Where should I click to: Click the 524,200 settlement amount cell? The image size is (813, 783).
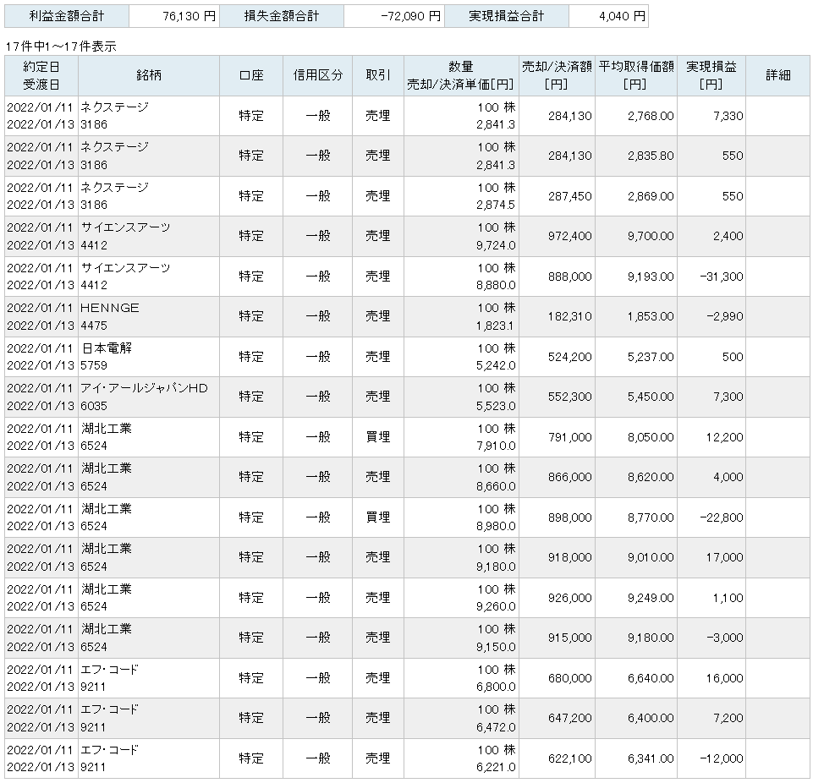[x=558, y=357]
